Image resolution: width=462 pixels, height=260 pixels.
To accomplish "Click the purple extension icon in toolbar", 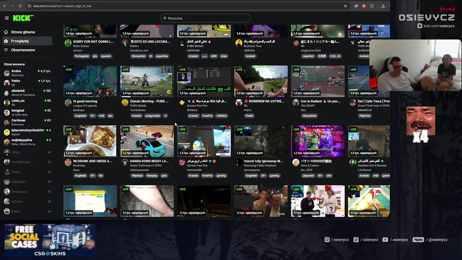I will coord(356,6).
